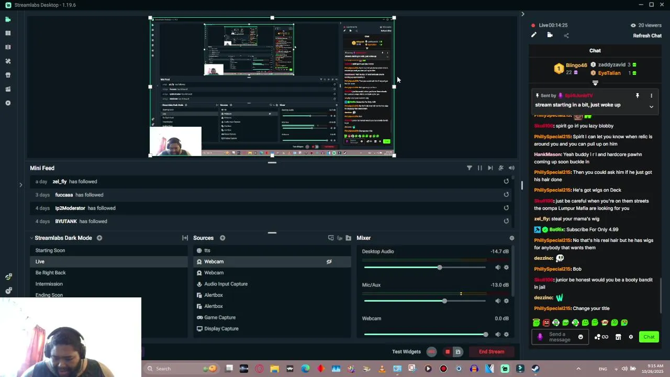Open the App Store sidebar icon
Image resolution: width=670 pixels, height=377 pixels.
click(x=8, y=75)
